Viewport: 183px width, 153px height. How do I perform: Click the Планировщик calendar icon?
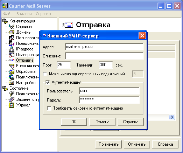[x=12, y=55]
